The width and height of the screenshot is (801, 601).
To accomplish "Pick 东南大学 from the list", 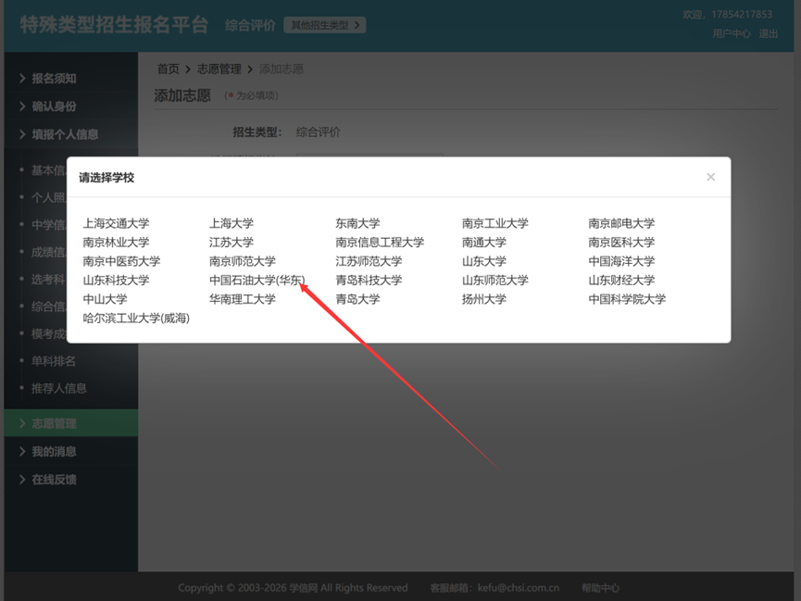I will coord(357,223).
